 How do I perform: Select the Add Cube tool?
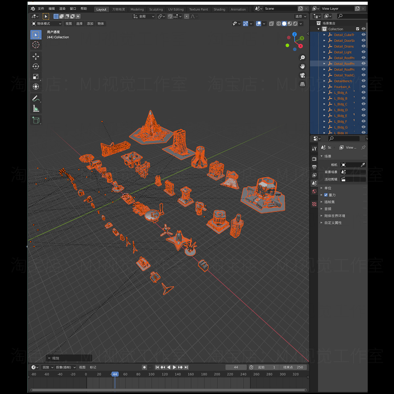36,120
